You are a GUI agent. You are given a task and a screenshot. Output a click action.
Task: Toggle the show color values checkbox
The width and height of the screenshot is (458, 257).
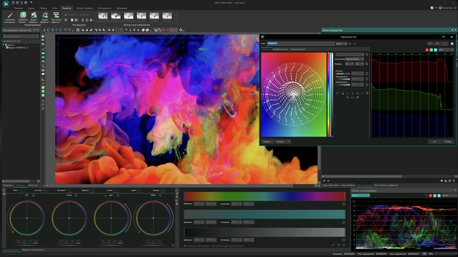coord(185,246)
